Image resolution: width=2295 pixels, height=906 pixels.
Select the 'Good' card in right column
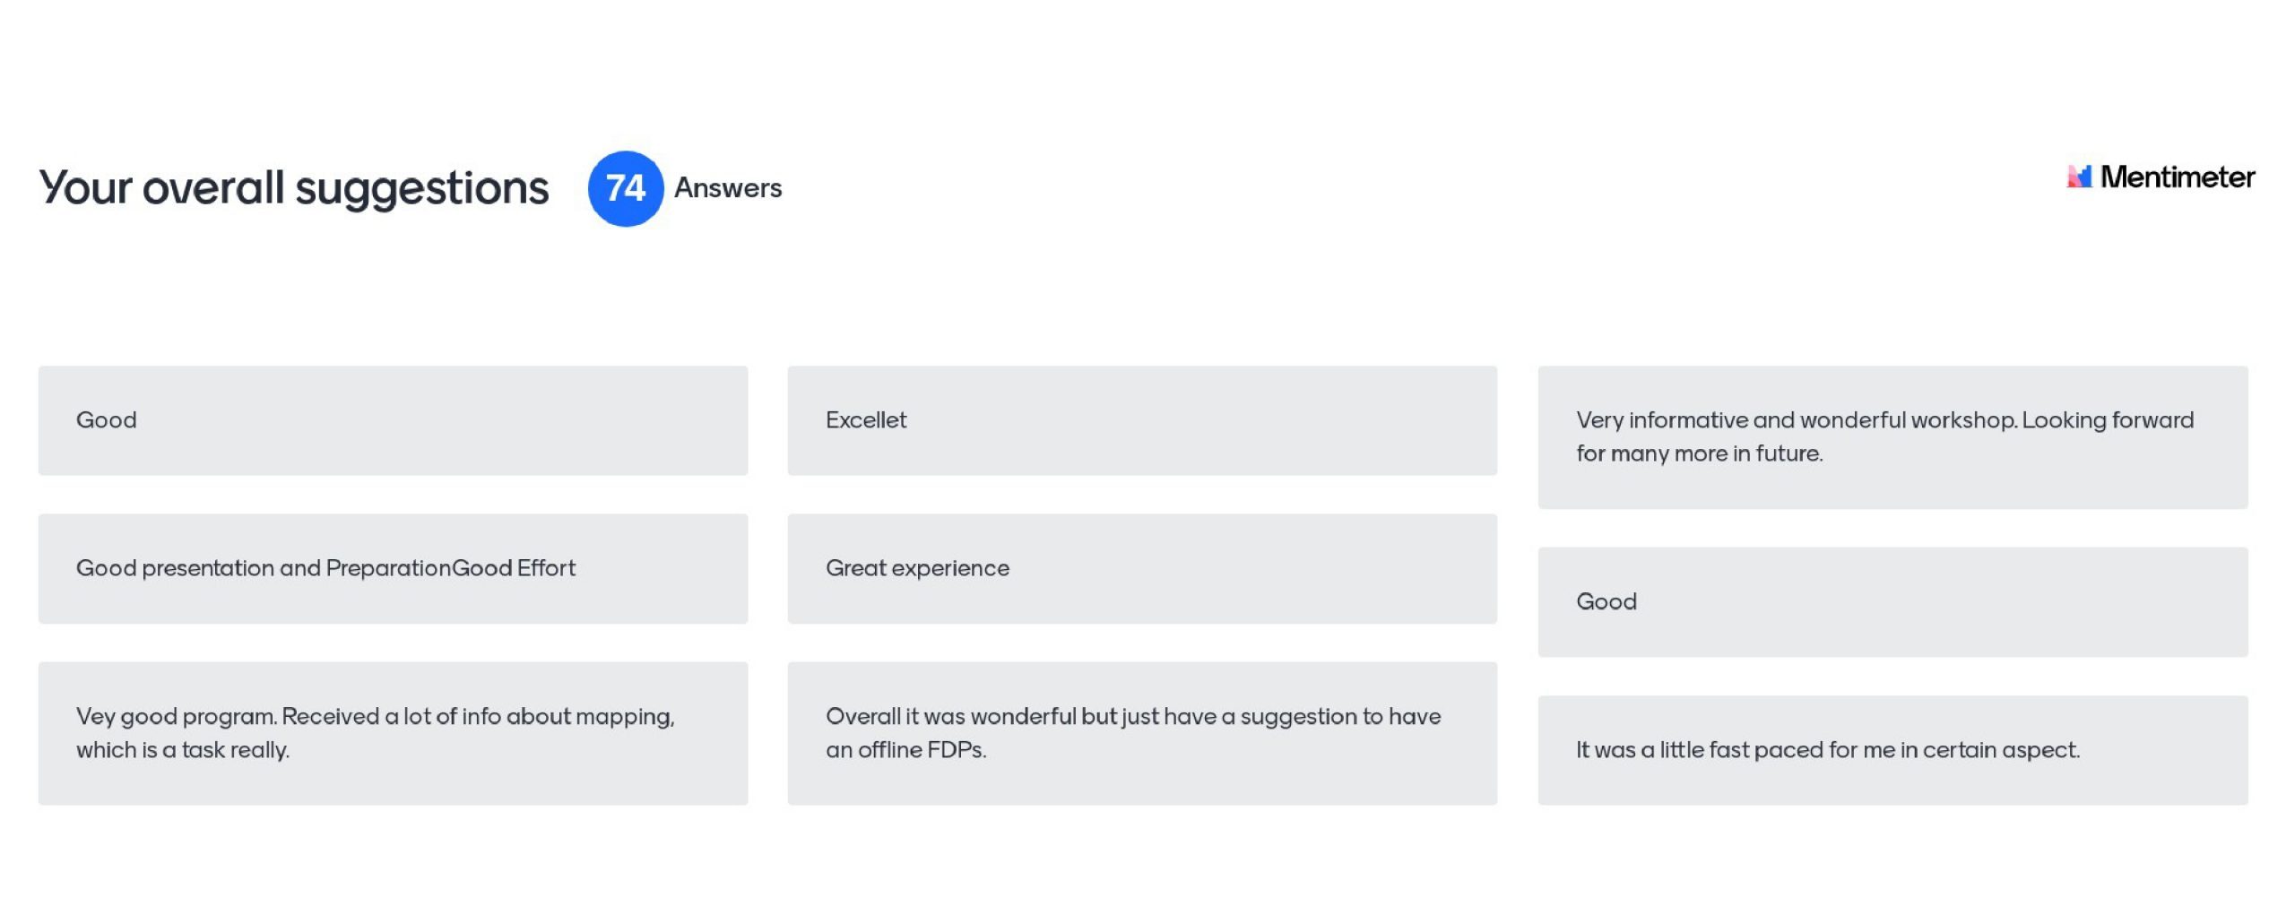pos(1892,602)
